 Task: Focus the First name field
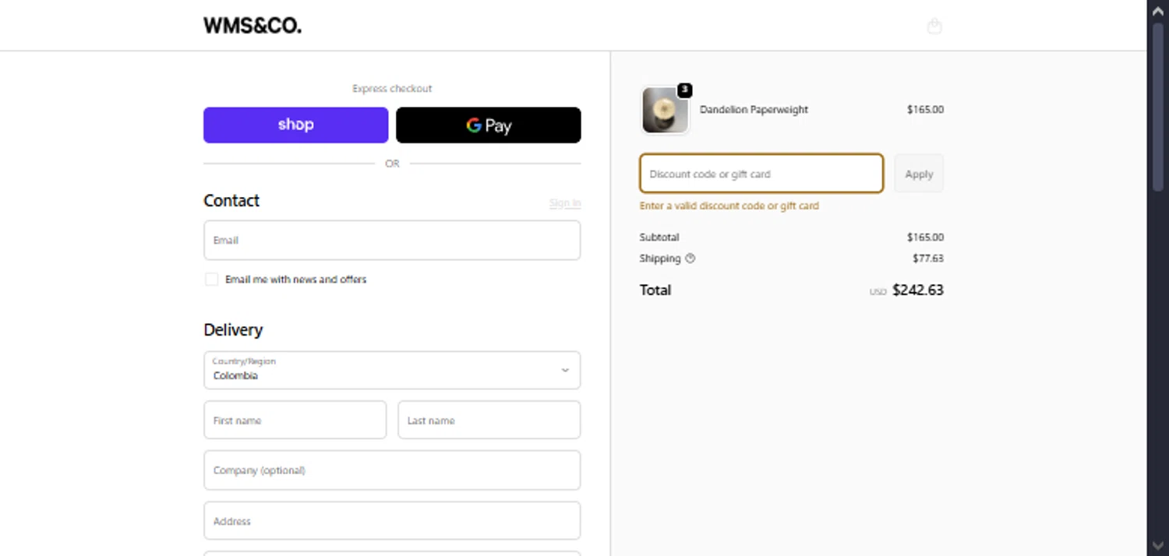click(x=295, y=420)
